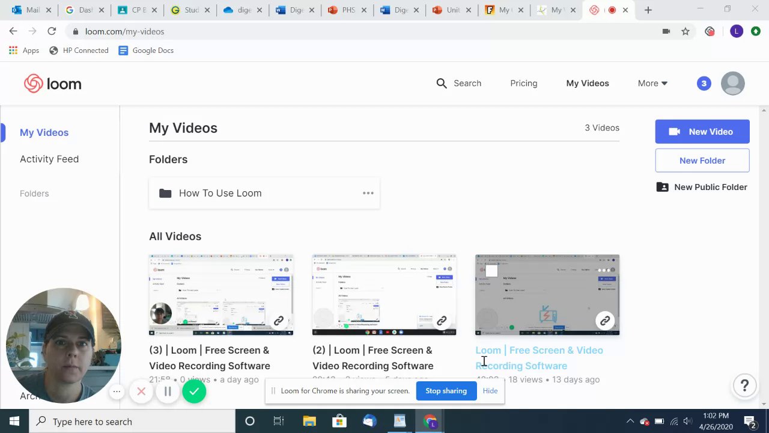Copy link on the (3) Loom video thumbnail
Screen dimensions: 769x433
[x=279, y=321]
